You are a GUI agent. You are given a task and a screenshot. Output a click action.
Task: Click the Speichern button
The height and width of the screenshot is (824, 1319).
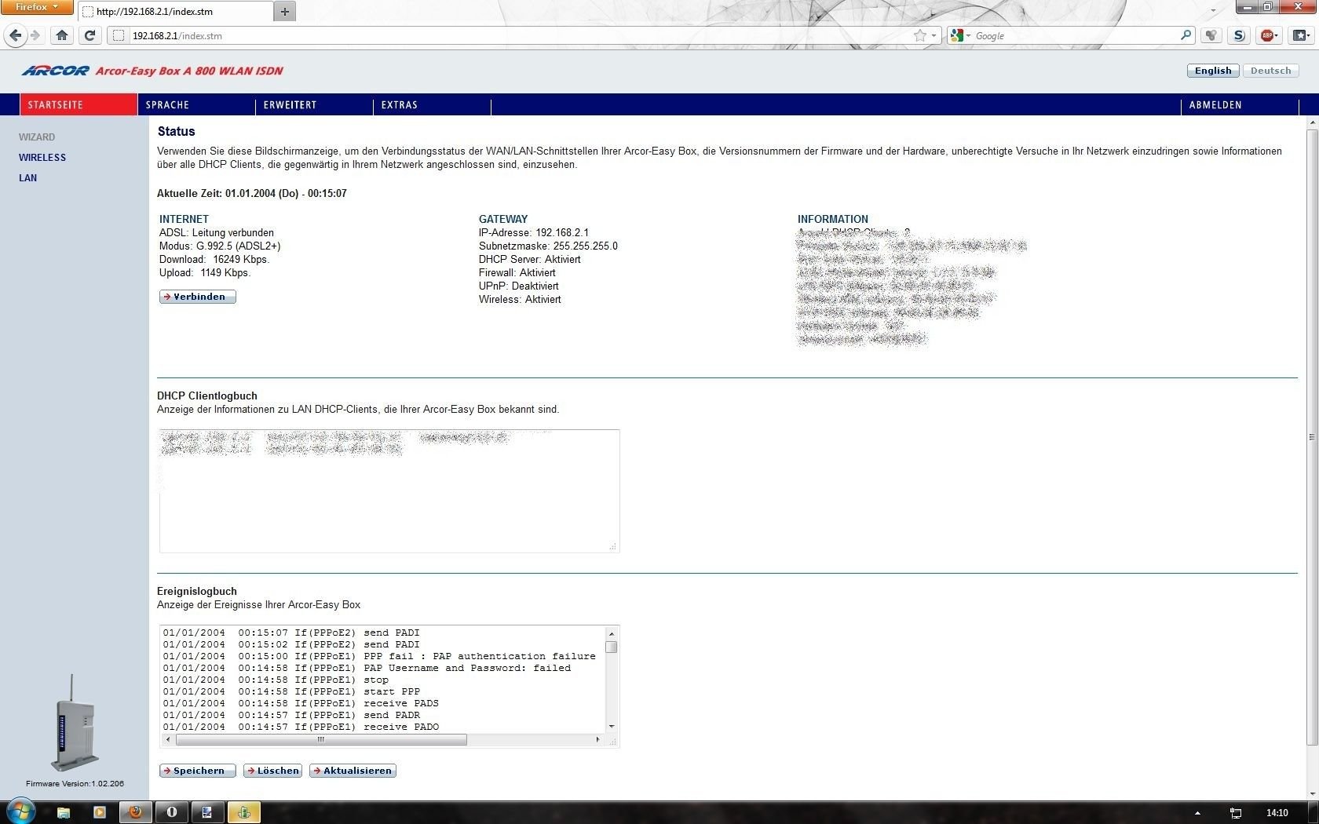[x=198, y=771]
